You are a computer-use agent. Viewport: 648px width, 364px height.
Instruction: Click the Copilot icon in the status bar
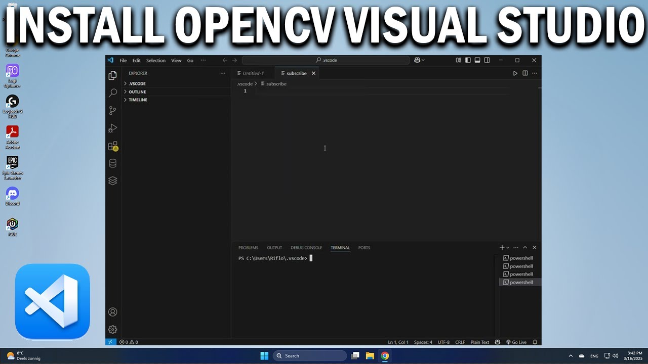(x=498, y=342)
